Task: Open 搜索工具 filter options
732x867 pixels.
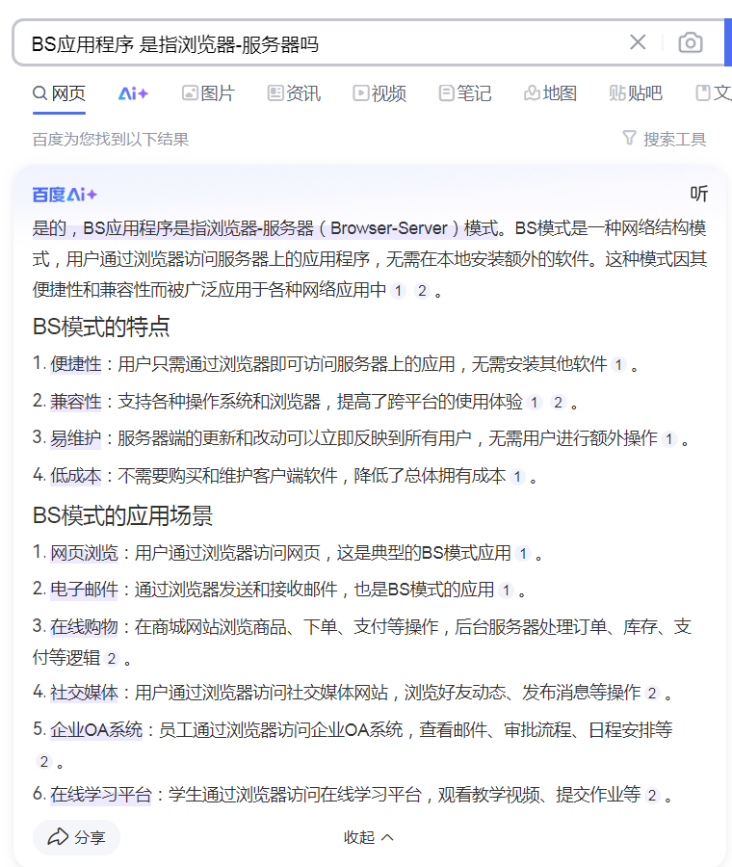Action: tap(665, 139)
